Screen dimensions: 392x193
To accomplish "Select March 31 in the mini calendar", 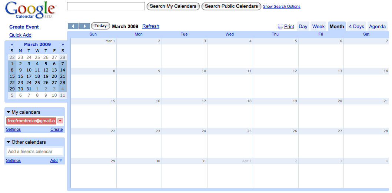I will pyautogui.click(x=29, y=89).
